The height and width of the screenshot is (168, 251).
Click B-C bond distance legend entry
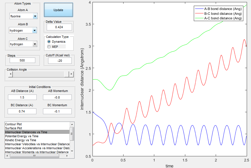pos(219,14)
